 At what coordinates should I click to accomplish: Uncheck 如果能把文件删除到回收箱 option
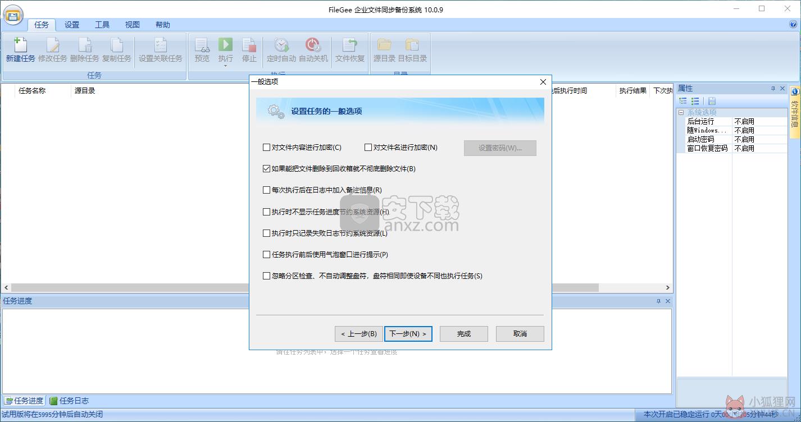point(267,169)
